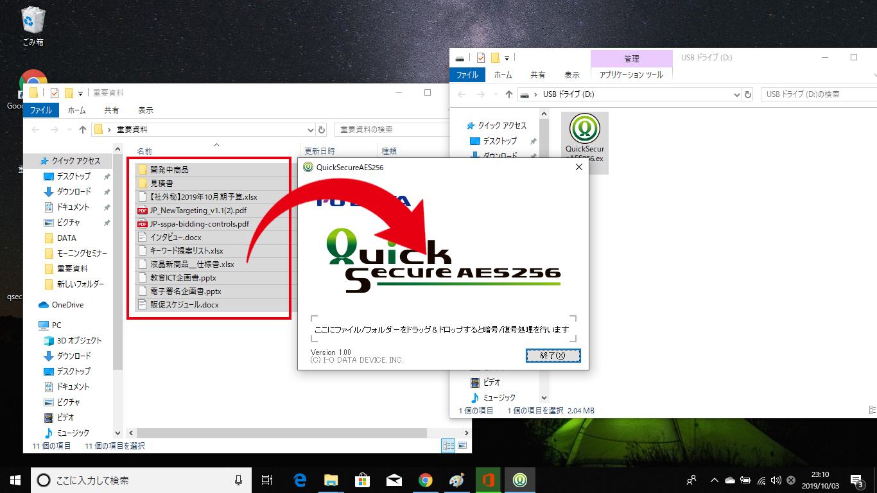Select 電子署名企画書.pptx file
The image size is (877, 493).
(x=186, y=291)
